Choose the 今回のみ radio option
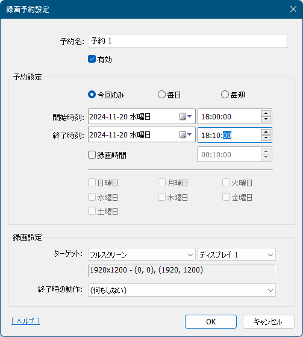 tap(92, 95)
